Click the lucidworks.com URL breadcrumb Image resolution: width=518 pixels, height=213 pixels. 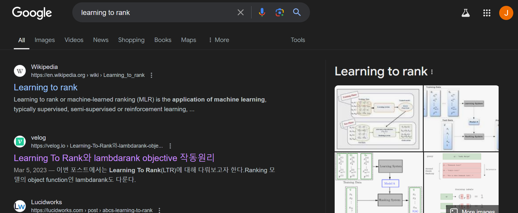click(x=92, y=210)
